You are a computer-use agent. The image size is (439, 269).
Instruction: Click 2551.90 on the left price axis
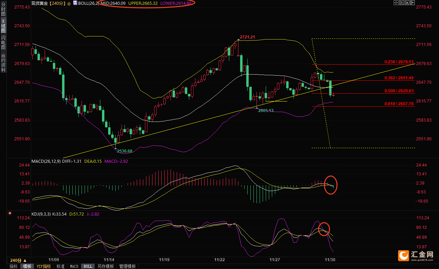click(x=22, y=139)
